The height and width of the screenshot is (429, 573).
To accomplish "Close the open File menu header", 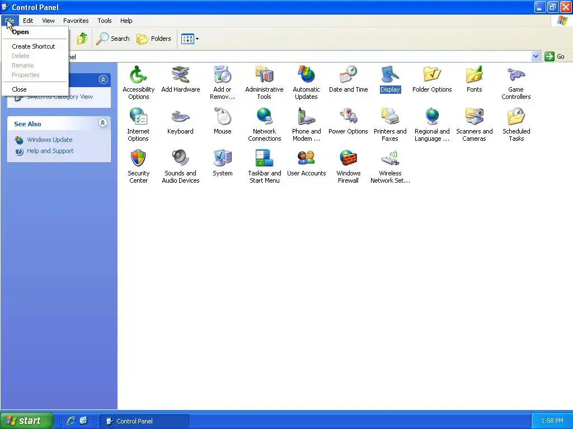I will [10, 21].
